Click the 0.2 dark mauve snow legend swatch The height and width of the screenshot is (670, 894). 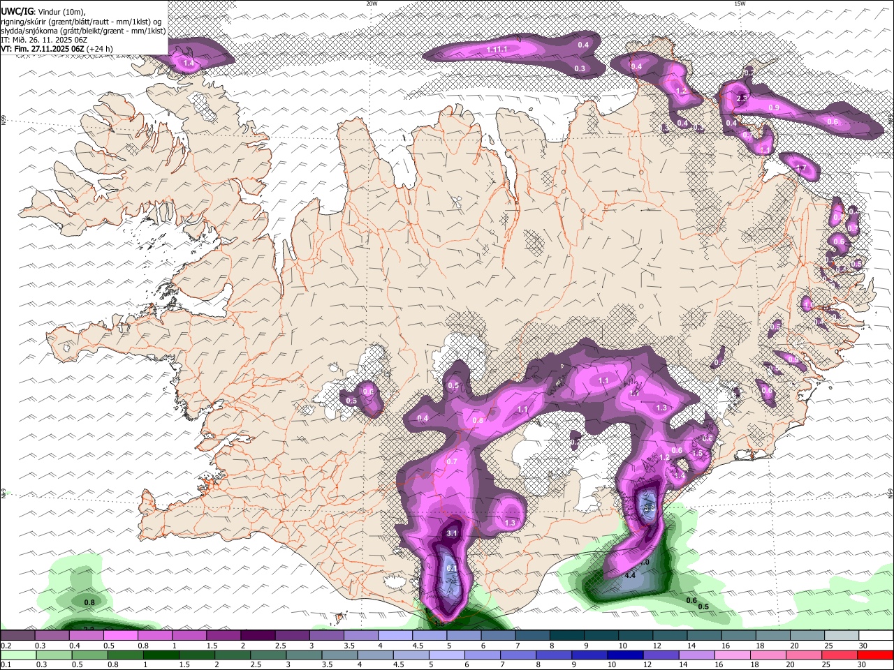[17, 636]
